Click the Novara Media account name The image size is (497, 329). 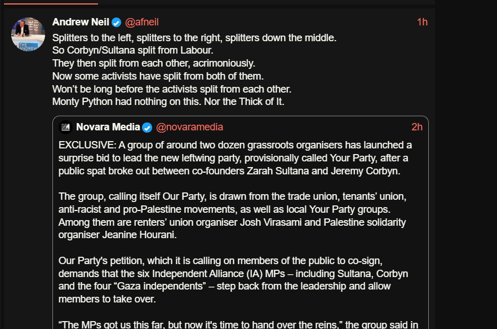pos(108,127)
